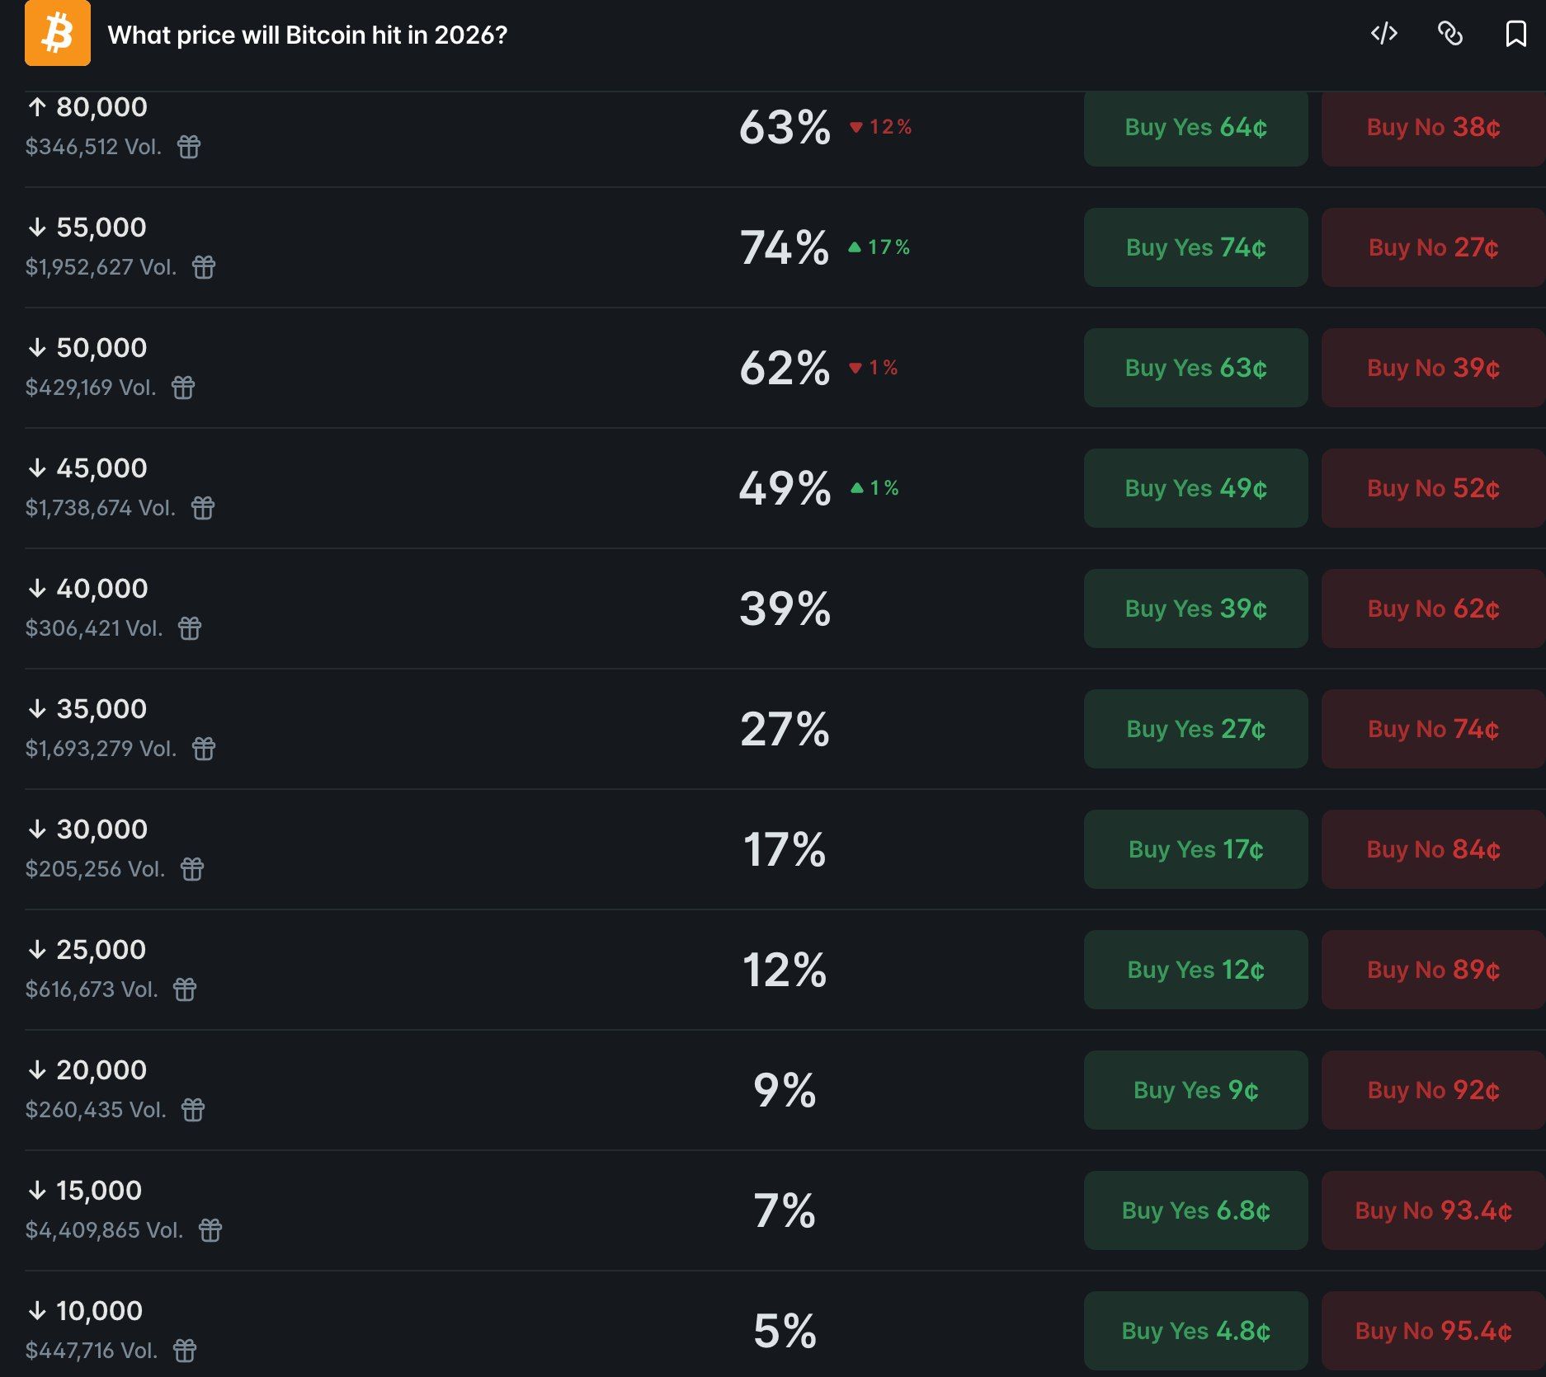Buy No at 27¢ for 55,000

pos(1433,248)
